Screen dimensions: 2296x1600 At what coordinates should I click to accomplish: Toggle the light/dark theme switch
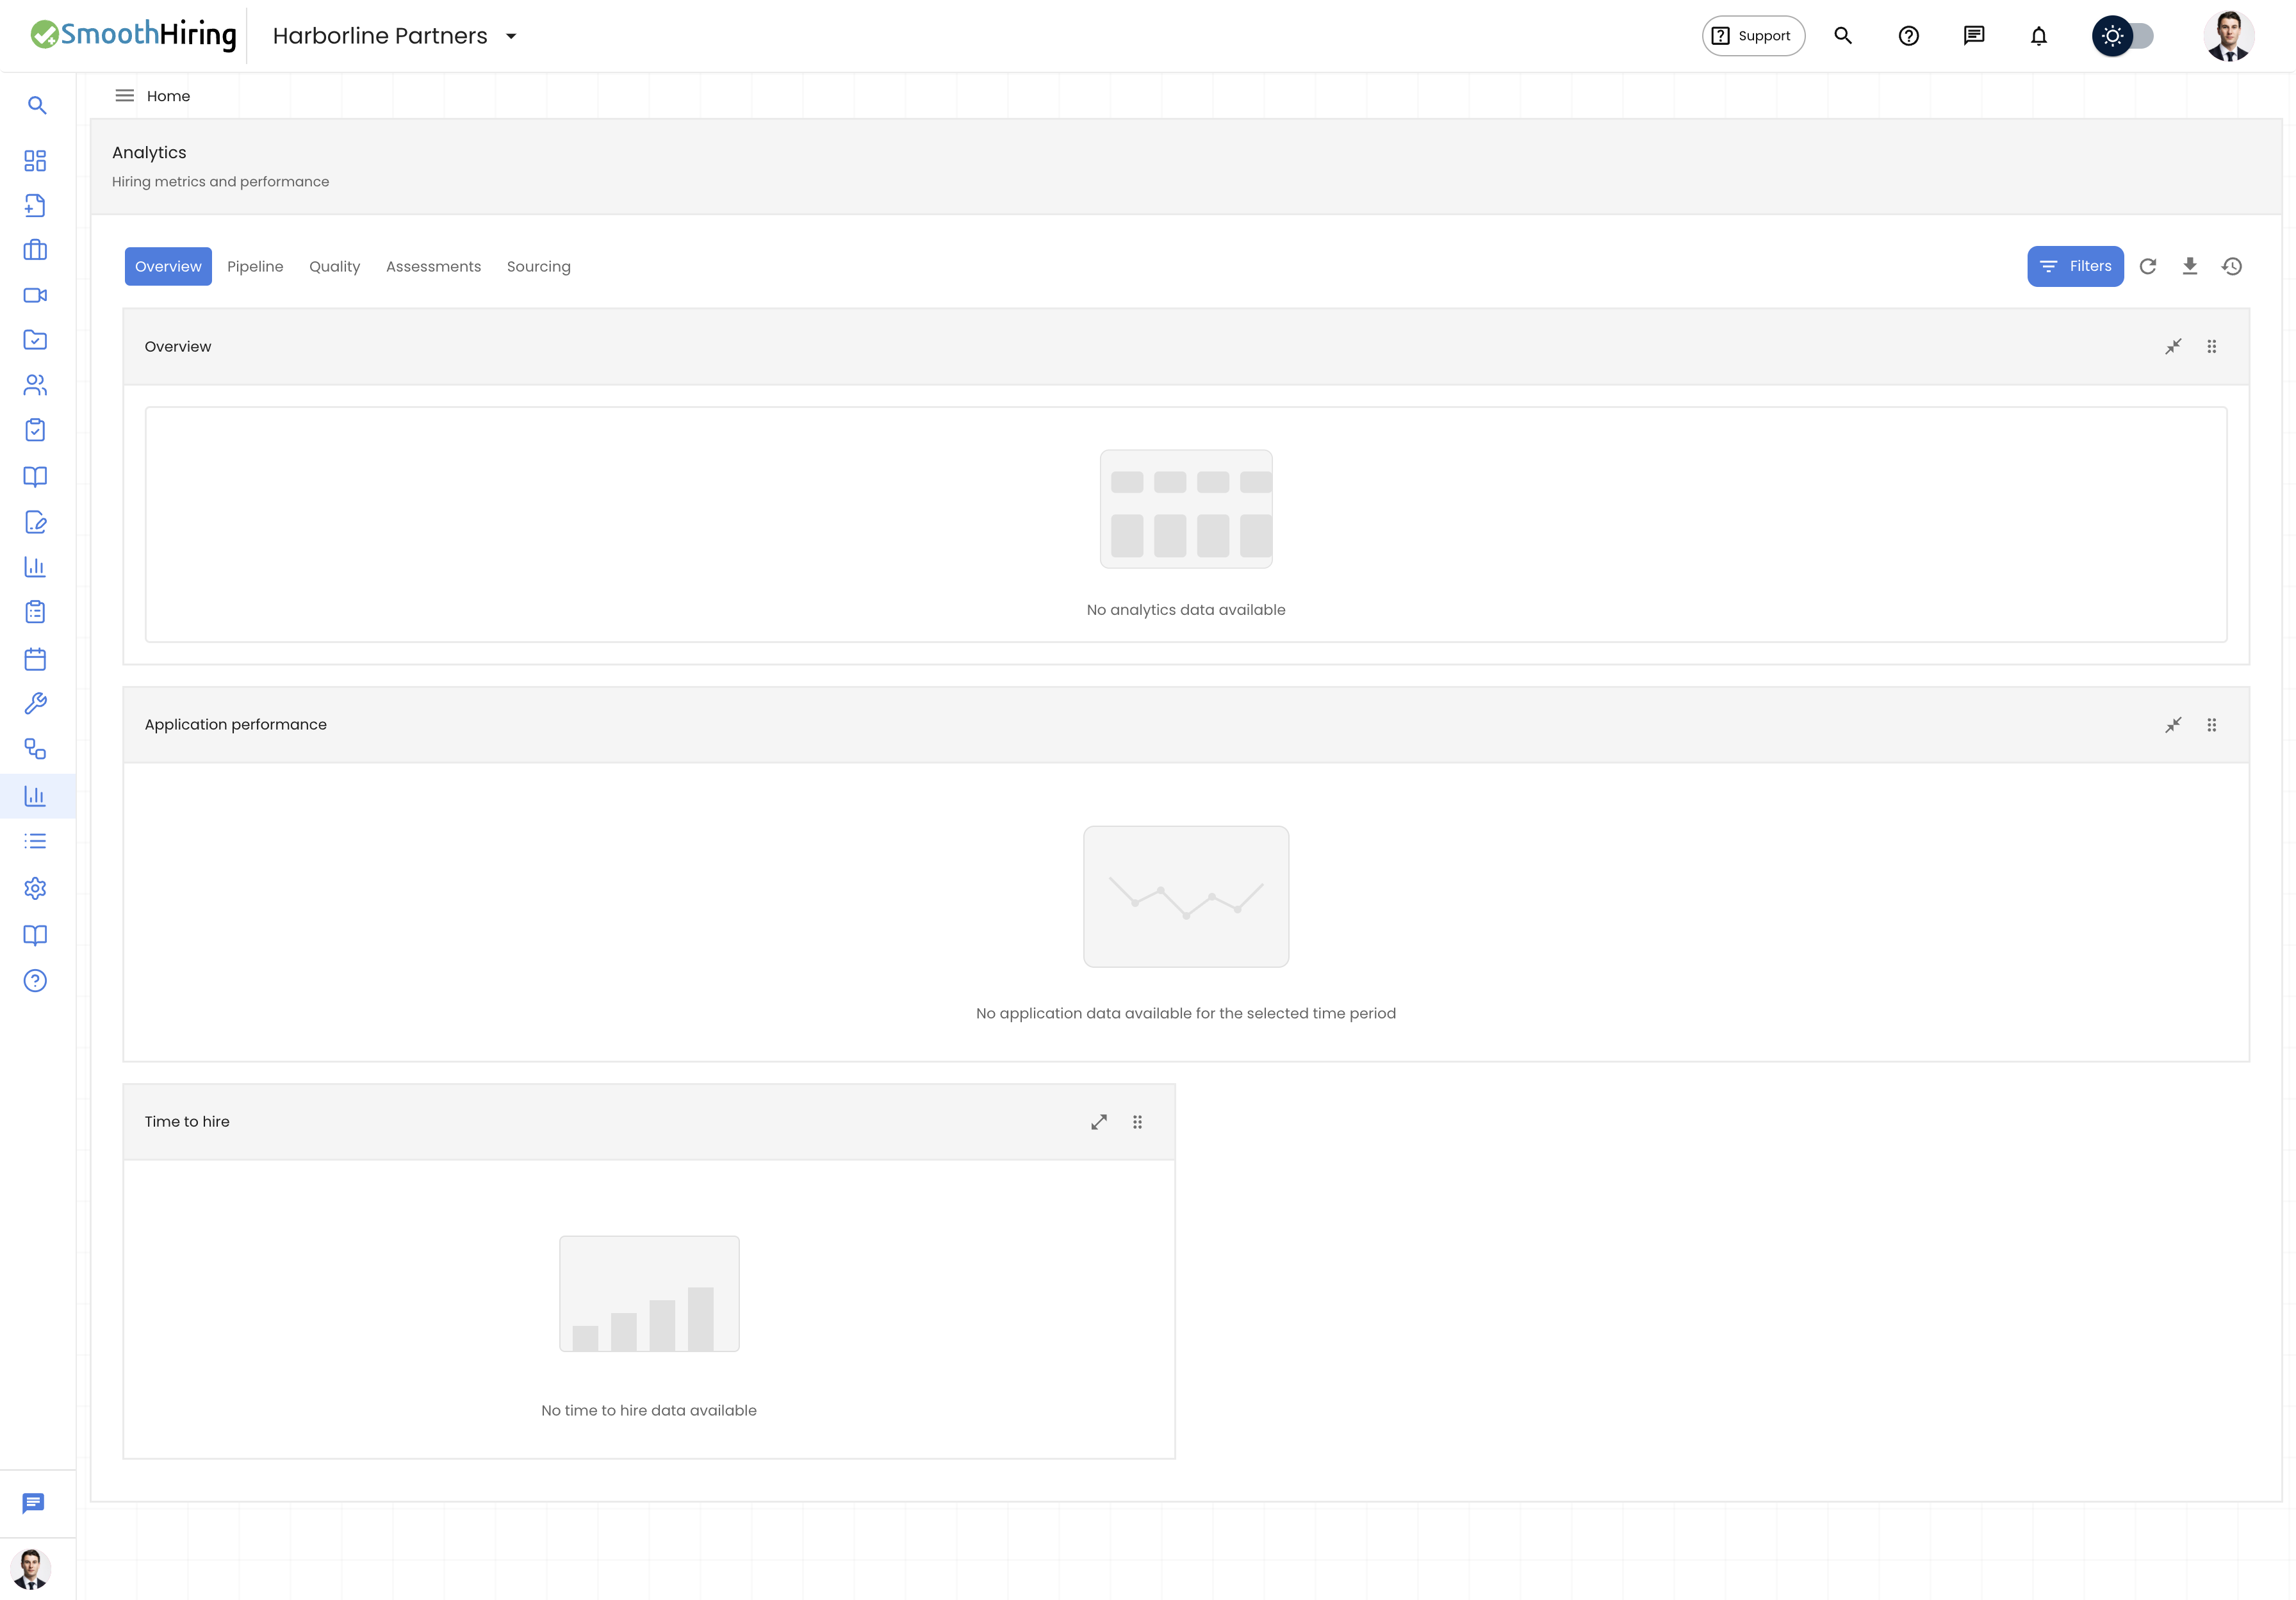2123,36
